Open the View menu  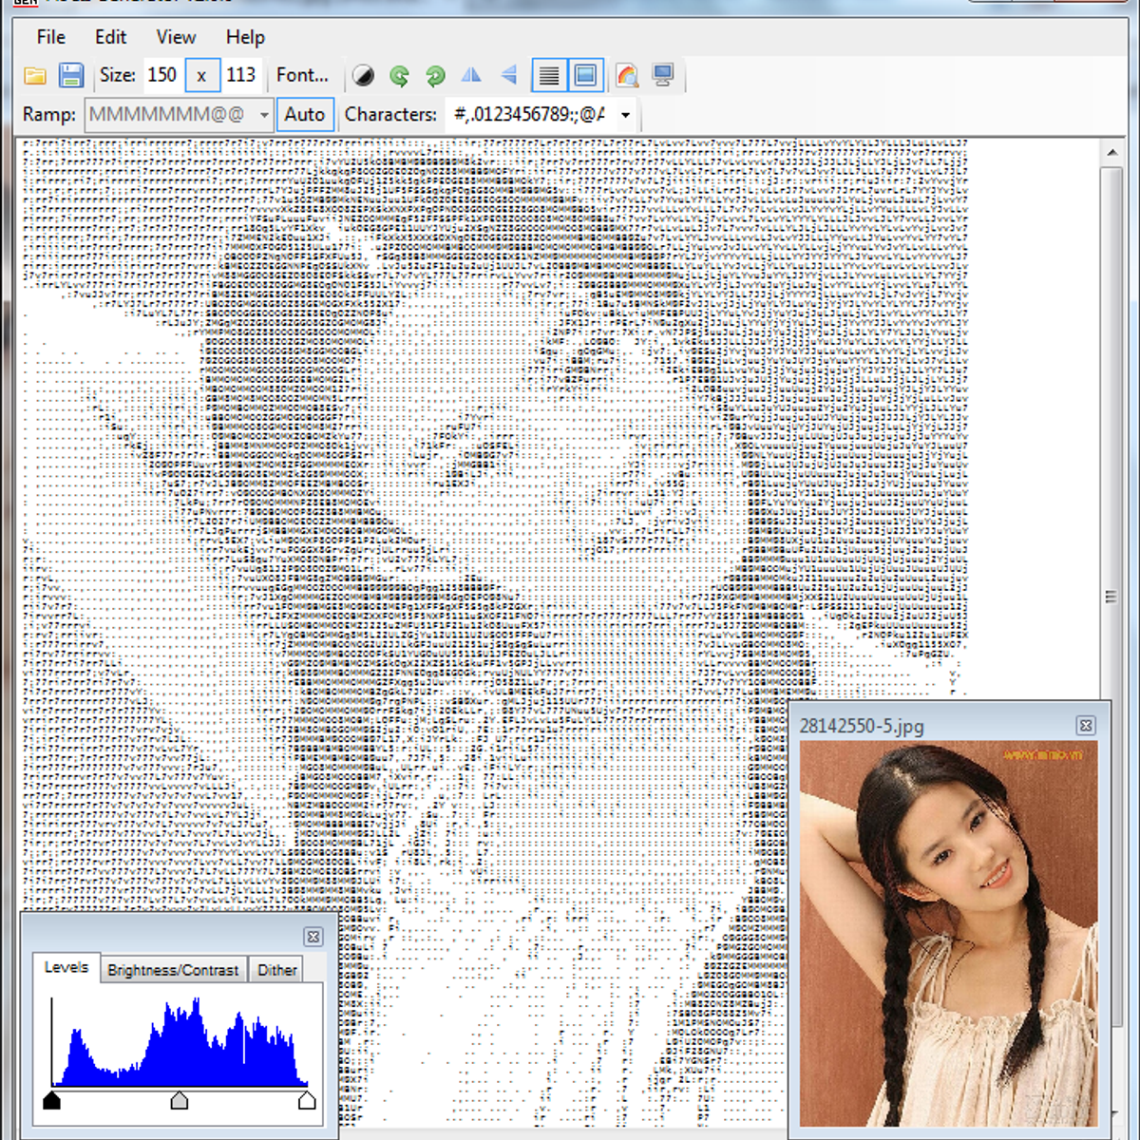(x=175, y=37)
